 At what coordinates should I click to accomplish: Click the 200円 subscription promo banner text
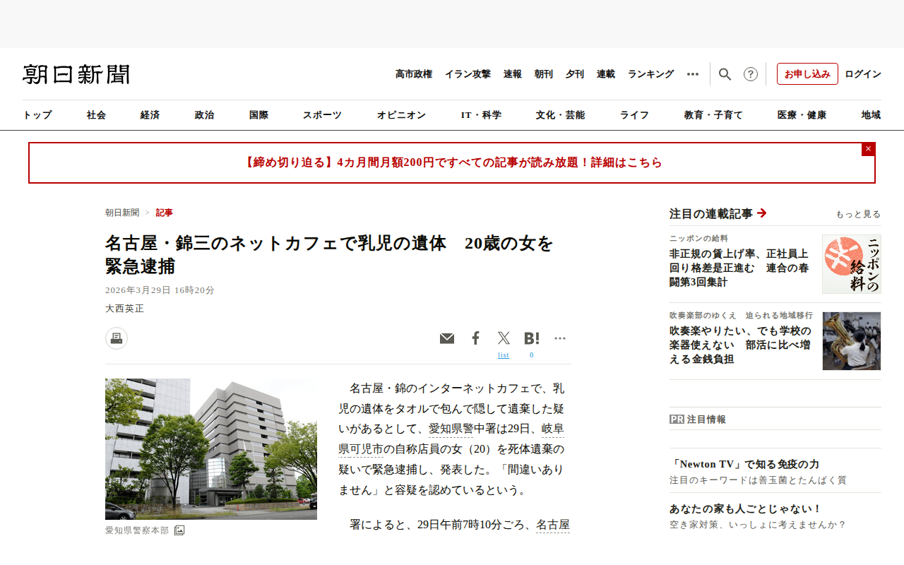pyautogui.click(x=452, y=162)
